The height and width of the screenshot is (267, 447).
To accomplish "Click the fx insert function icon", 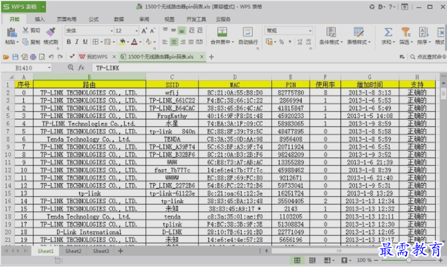I will [81, 68].
